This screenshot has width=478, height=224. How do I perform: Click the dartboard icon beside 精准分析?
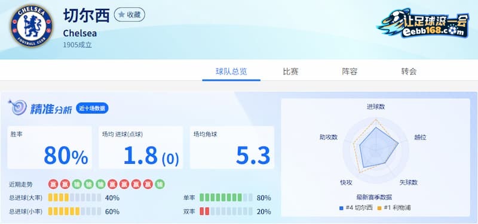[17, 107]
